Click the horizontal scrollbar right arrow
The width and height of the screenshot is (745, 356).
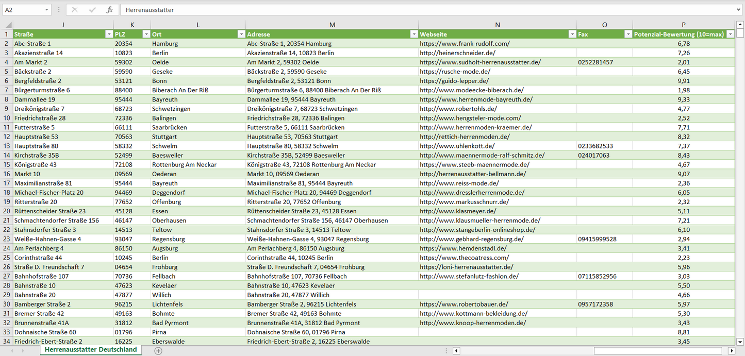(731, 351)
